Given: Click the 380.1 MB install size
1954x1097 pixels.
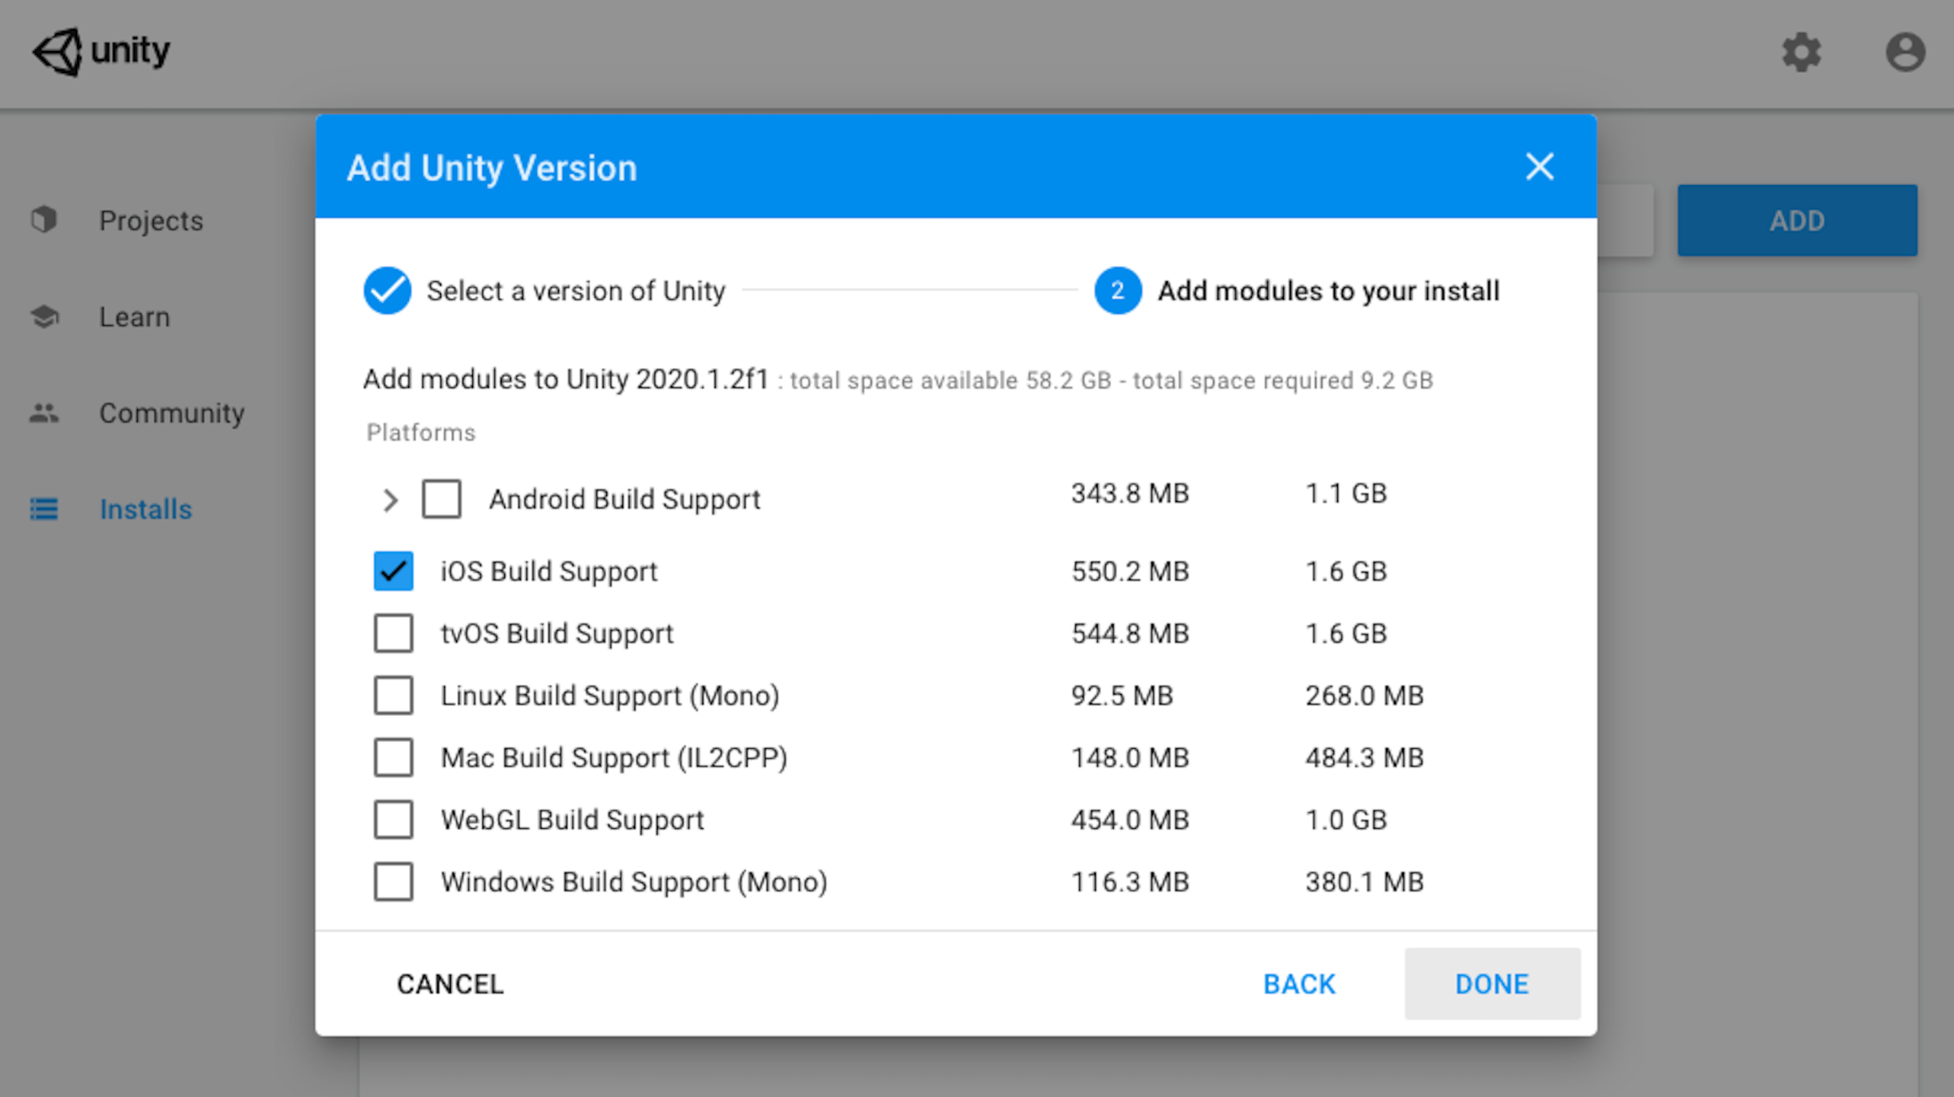Looking at the screenshot, I should coord(1365,881).
